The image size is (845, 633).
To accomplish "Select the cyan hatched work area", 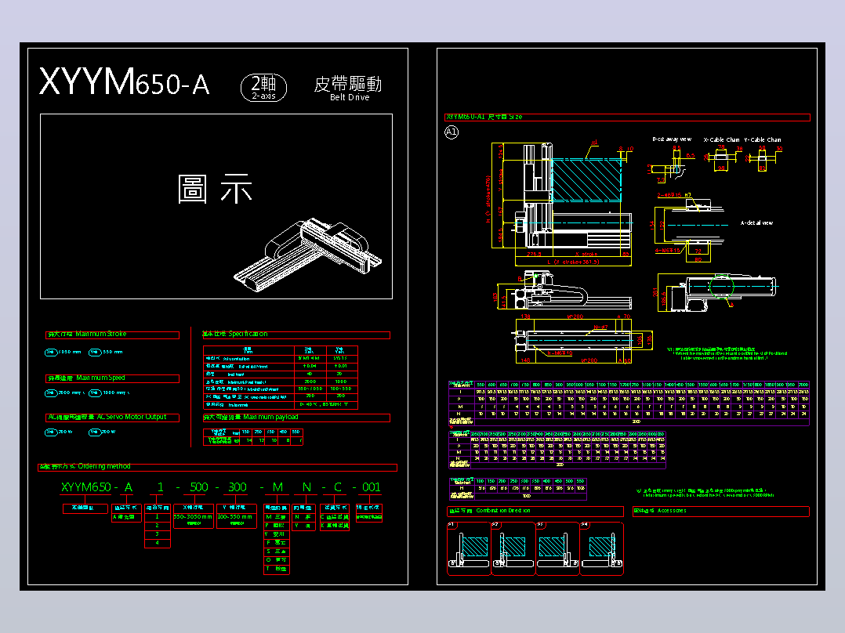I will (586, 180).
